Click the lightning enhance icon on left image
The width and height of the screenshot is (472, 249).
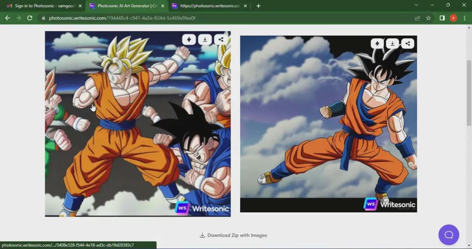189,40
